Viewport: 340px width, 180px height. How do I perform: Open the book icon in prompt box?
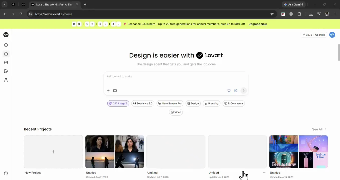(x=115, y=90)
